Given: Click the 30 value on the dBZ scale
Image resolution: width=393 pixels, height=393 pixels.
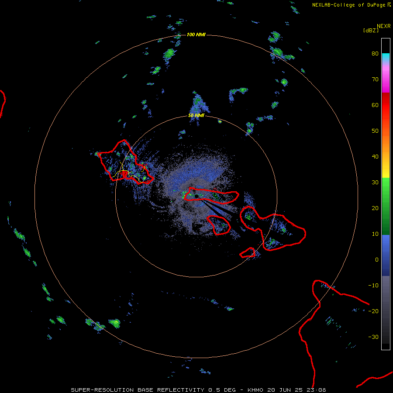Looking at the screenshot, I should [375, 183].
